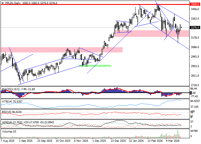
Task: Click the 3500.0 red price label
Action: 195,5
